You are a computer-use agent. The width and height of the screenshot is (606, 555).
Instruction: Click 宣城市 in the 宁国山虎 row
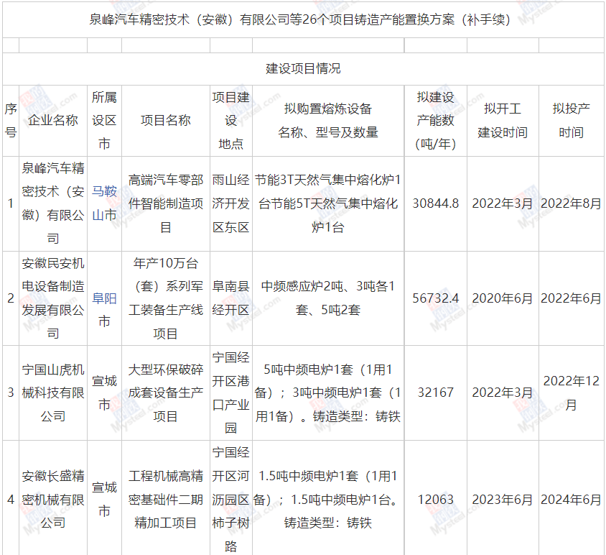pos(104,393)
